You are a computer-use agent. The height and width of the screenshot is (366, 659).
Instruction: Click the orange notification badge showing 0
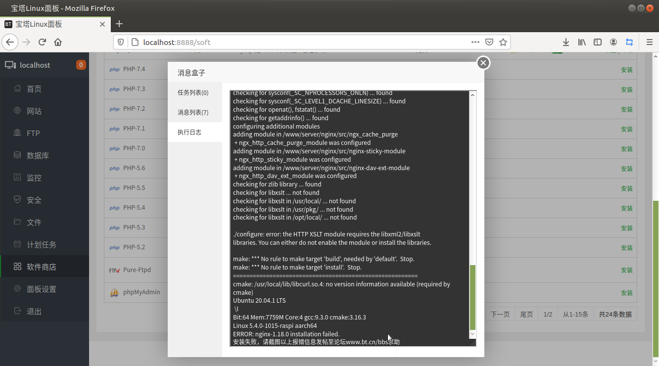click(81, 65)
